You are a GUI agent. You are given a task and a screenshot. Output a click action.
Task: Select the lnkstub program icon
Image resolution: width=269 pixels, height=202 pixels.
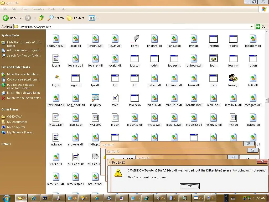click(214, 39)
